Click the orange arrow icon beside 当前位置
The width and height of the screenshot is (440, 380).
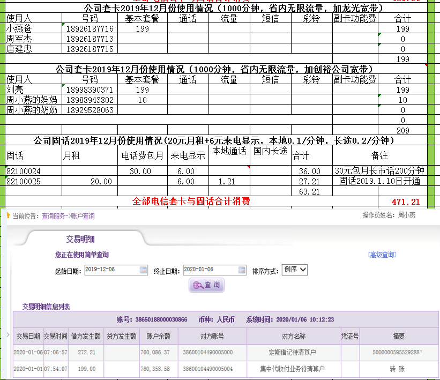tap(8, 216)
